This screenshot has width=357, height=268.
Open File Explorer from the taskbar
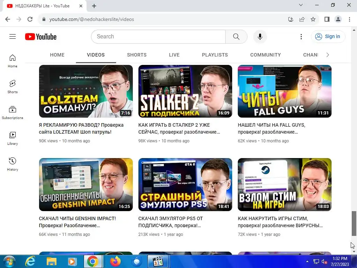tap(52, 261)
